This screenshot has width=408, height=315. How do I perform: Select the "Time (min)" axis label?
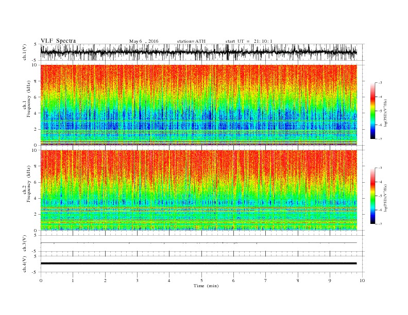(206, 286)
